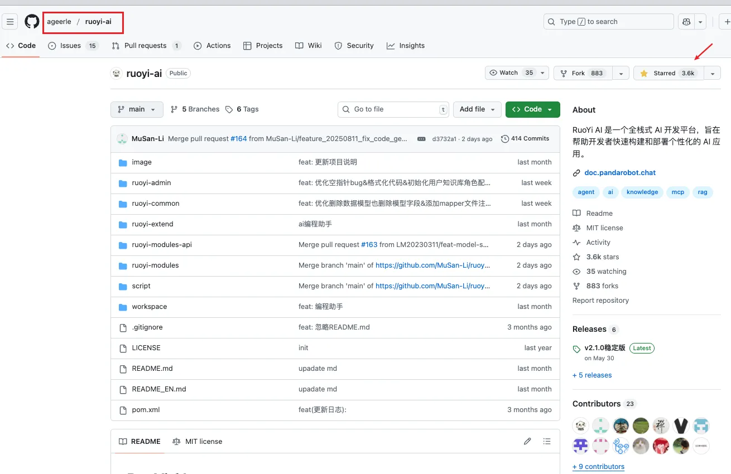Select the knowledge topic tag
Image resolution: width=731 pixels, height=474 pixels.
coord(642,192)
